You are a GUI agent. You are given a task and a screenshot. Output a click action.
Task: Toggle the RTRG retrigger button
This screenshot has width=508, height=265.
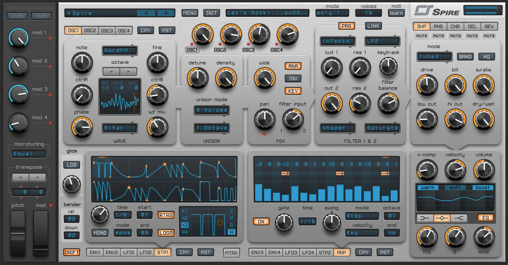pyautogui.click(x=166, y=215)
